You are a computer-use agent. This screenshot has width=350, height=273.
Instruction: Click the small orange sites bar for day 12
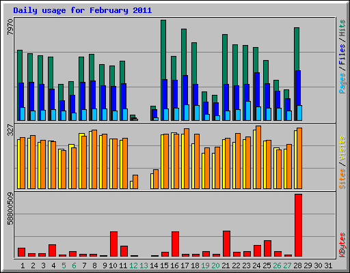tap(135, 182)
